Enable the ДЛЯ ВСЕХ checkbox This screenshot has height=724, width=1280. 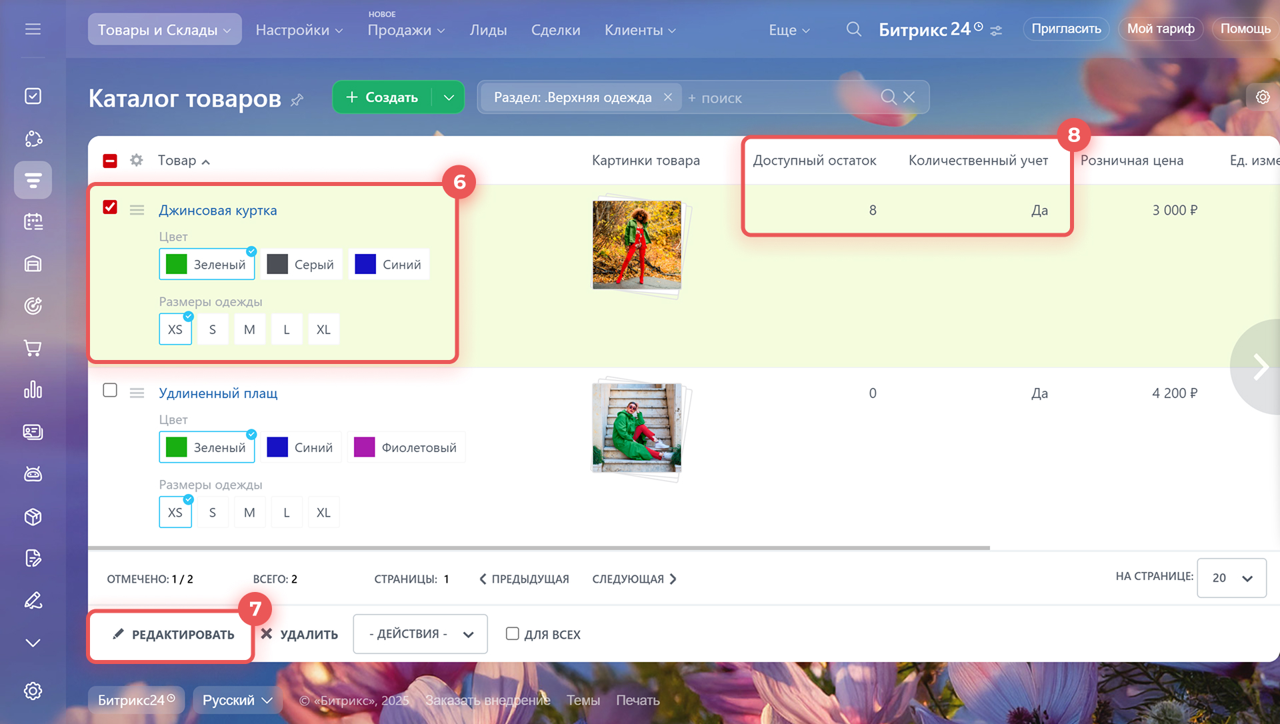pyautogui.click(x=512, y=633)
